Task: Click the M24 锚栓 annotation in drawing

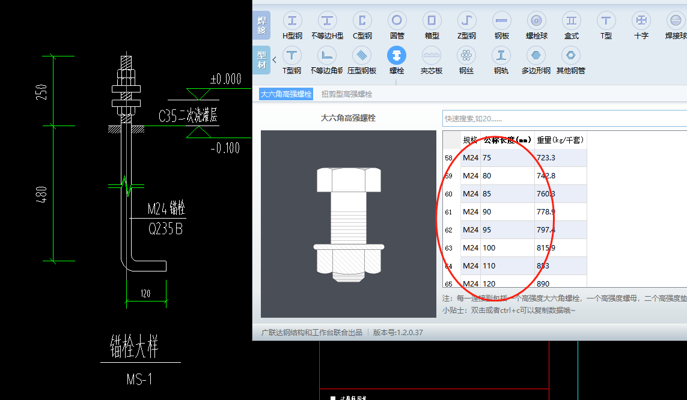Action: tap(166, 208)
